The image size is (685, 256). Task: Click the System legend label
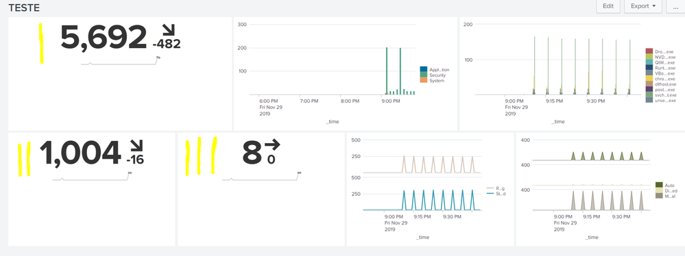tap(436, 81)
